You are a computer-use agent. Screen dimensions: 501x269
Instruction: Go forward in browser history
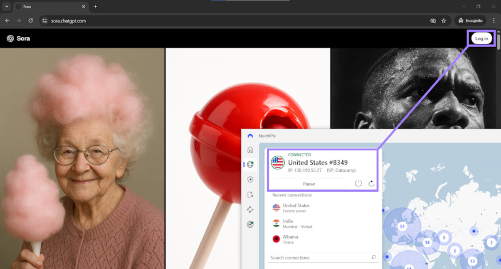click(19, 20)
